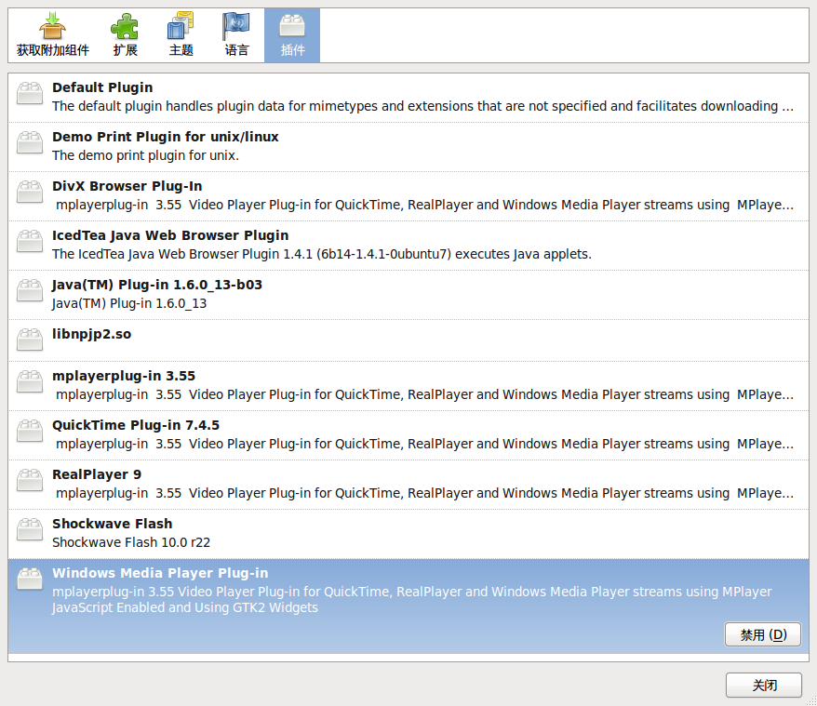Select Demo Print Plugin for unix/linux title
The height and width of the screenshot is (706, 817).
(166, 137)
